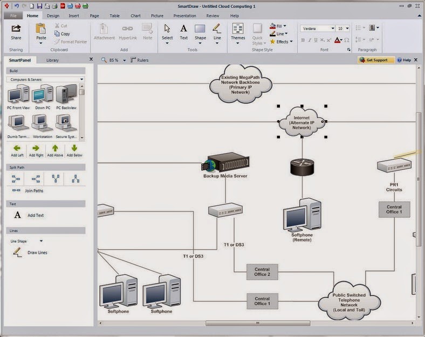
Task: Click the Help link near Get Support
Action: [x=404, y=60]
